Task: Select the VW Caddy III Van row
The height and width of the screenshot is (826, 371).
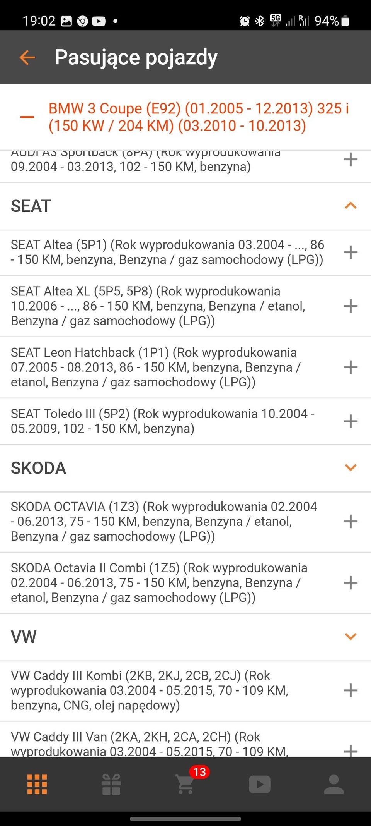Action: pos(185,740)
